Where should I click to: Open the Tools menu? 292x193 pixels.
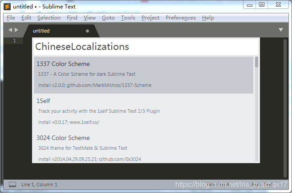point(128,18)
